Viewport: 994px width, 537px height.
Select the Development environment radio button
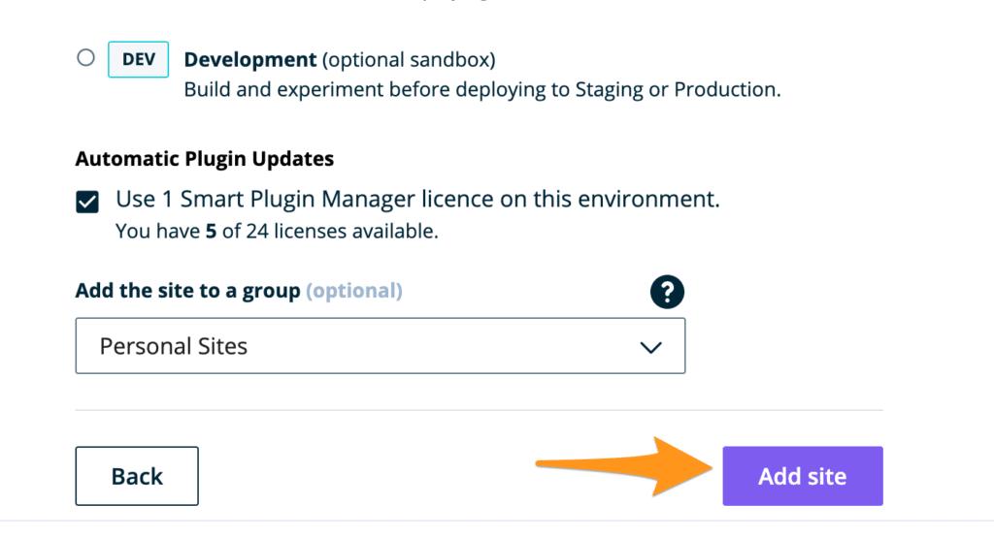(85, 58)
